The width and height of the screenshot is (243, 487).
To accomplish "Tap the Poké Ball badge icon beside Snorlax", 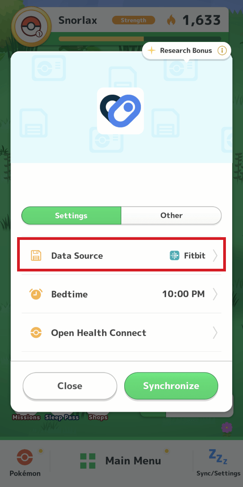I will [x=31, y=27].
